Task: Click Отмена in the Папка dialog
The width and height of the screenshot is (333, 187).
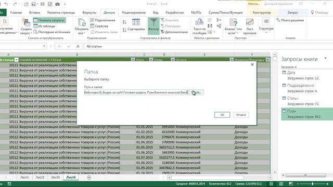Action: click(x=241, y=115)
